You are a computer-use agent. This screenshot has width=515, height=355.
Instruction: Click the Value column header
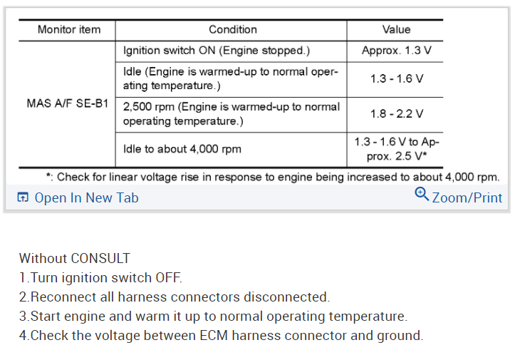396,30
